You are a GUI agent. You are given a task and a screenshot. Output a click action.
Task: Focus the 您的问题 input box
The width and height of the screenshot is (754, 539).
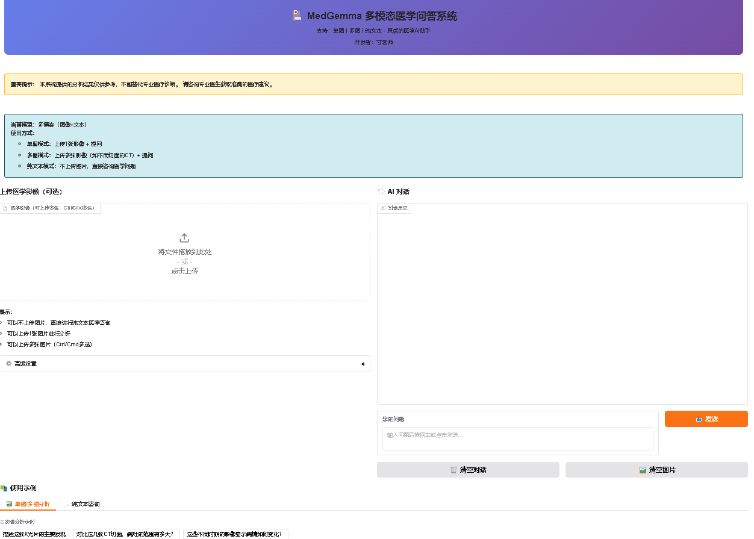[x=518, y=438]
